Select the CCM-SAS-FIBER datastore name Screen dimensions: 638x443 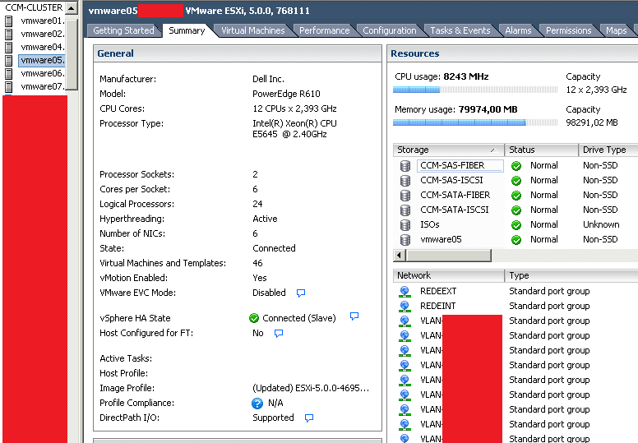click(x=452, y=165)
